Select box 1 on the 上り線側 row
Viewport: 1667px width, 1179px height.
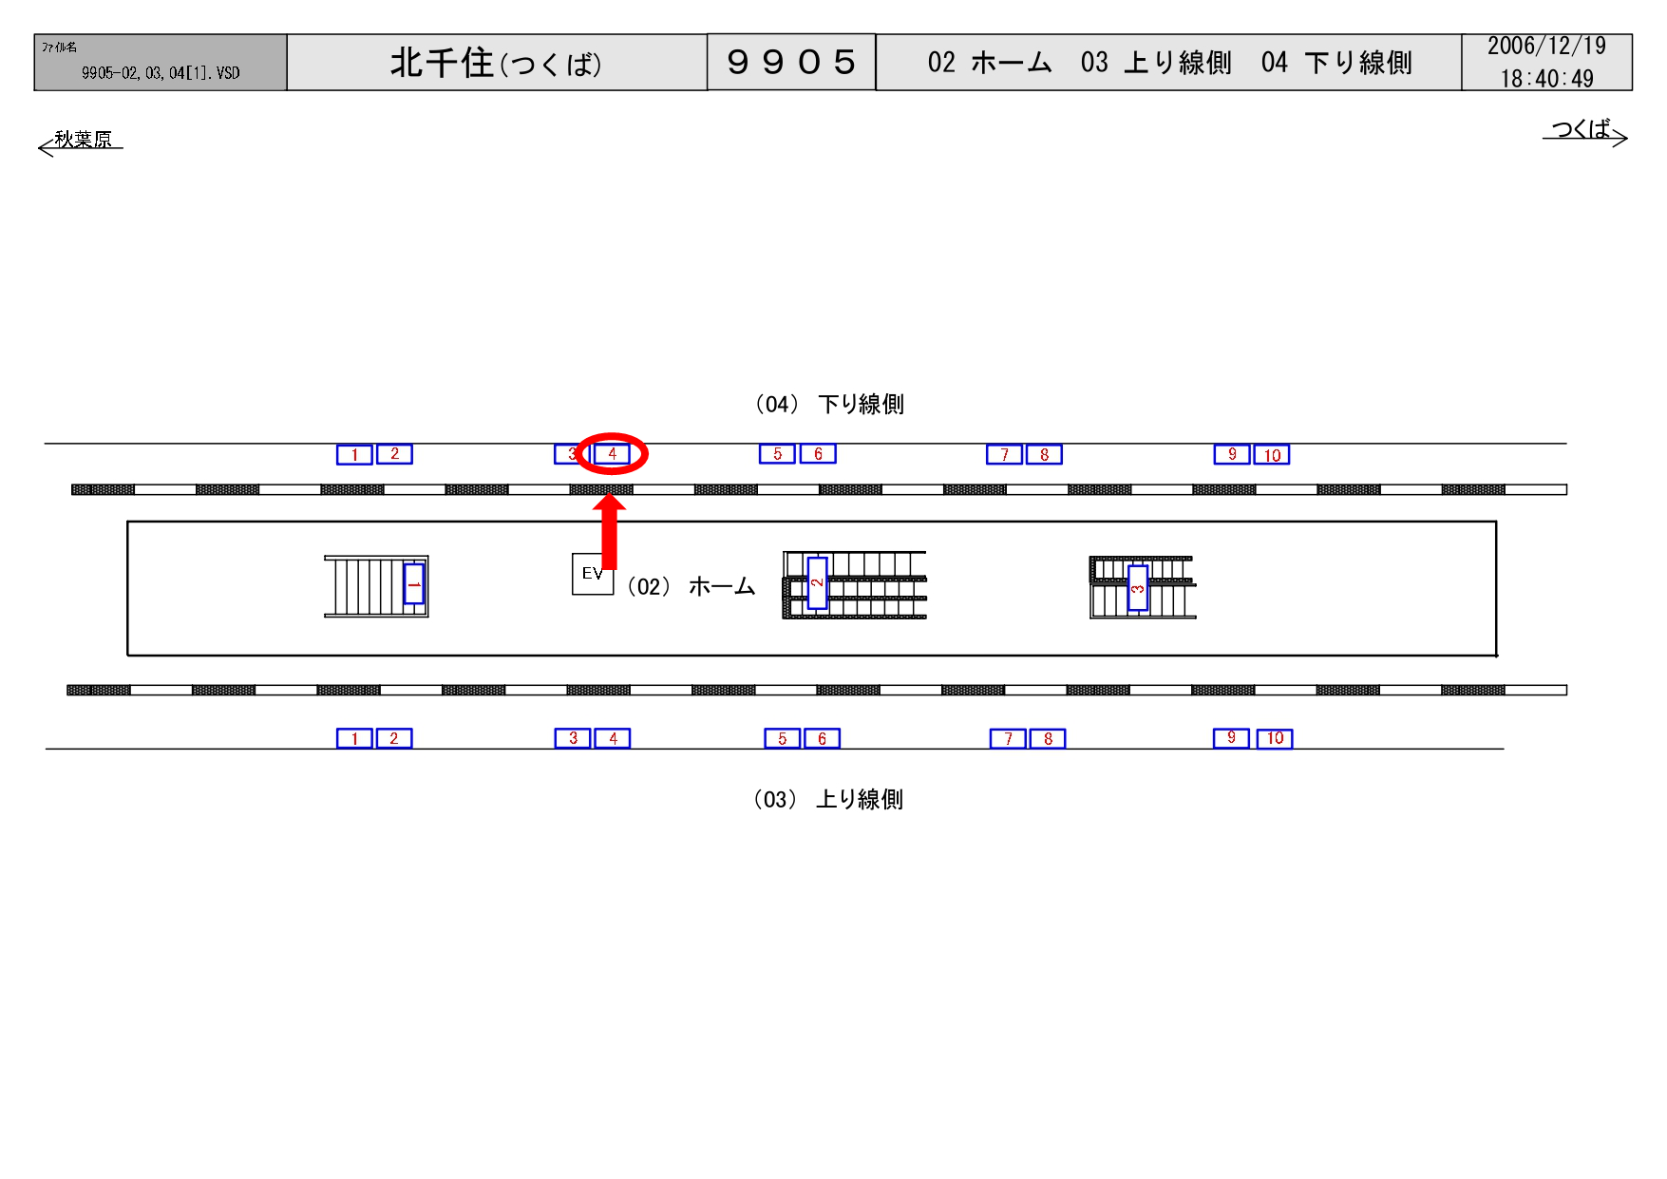tap(354, 738)
